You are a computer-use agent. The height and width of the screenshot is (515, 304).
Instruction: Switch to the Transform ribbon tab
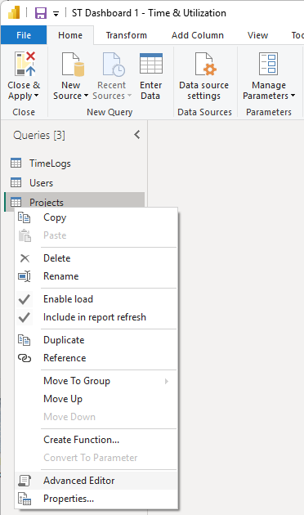(x=127, y=35)
